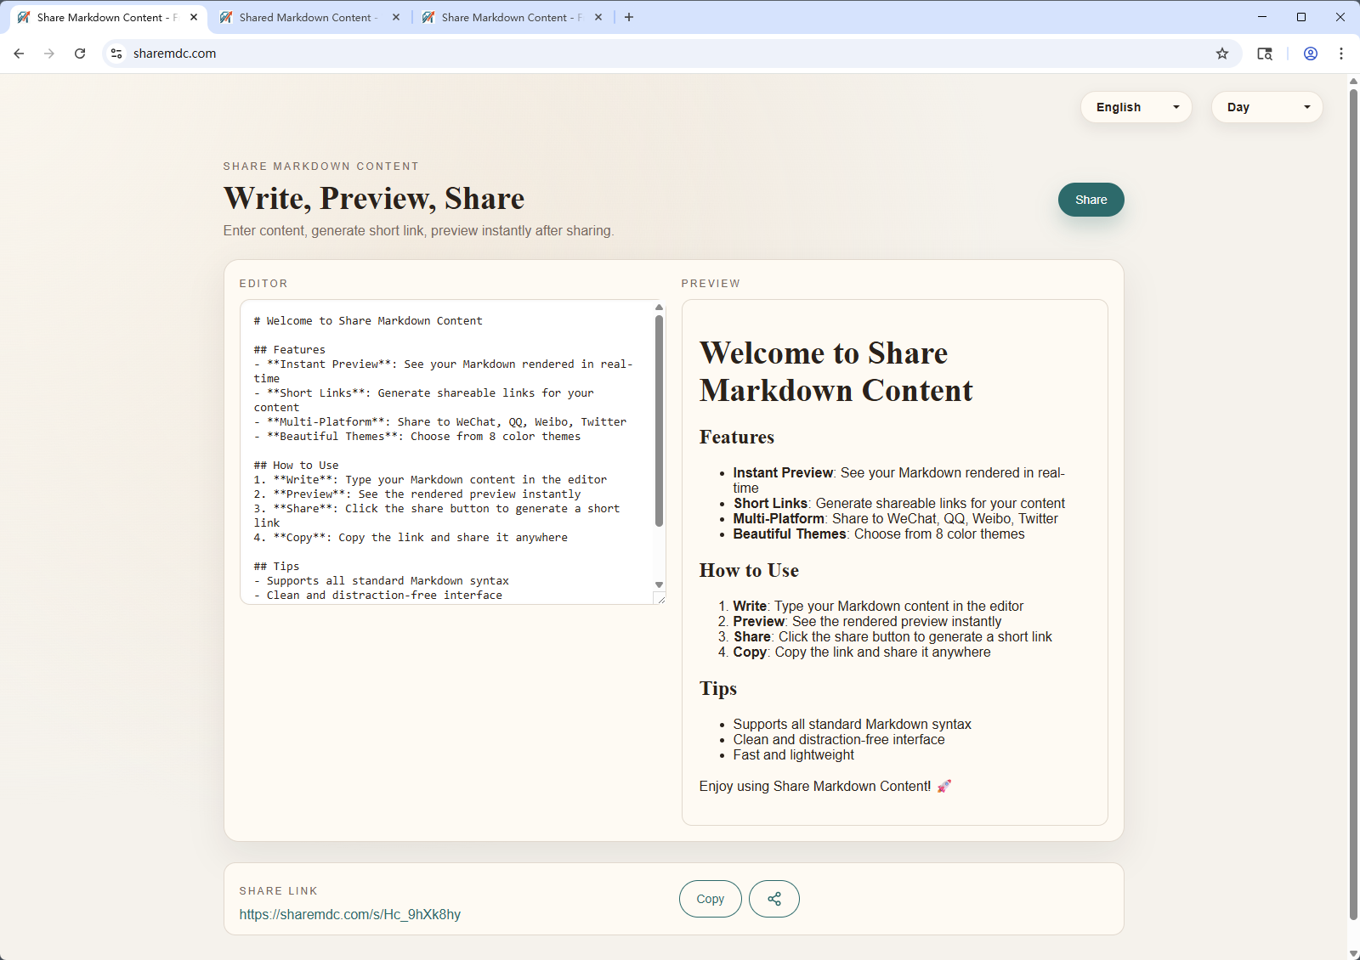Viewport: 1360px width, 960px height.
Task: Open the English language dropdown
Action: click(1136, 107)
